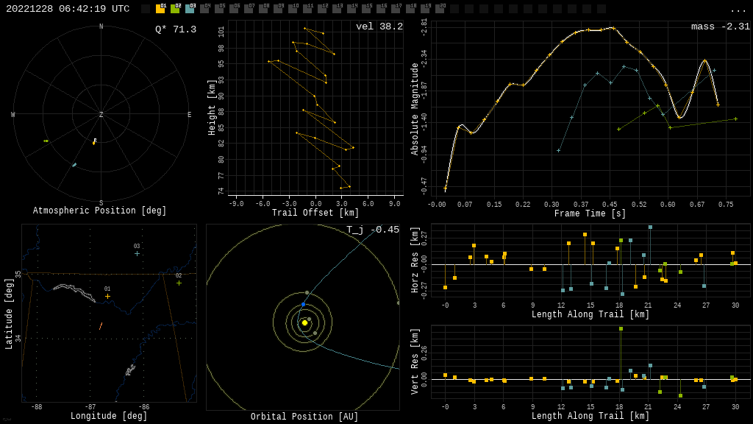Viewport: 753px width, 424px height.
Task: Toggle the gray station 17 square
Action: point(396,9)
